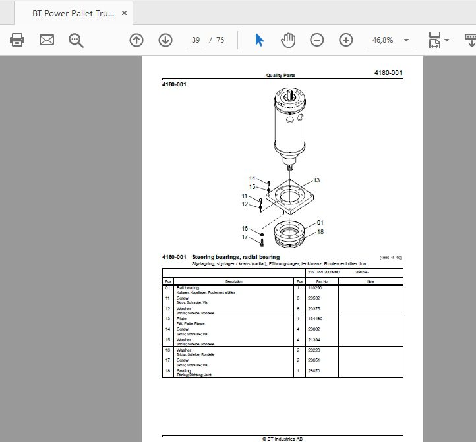476x442 pixels.
Task: Open the Find text magnifier tool
Action: point(76,40)
